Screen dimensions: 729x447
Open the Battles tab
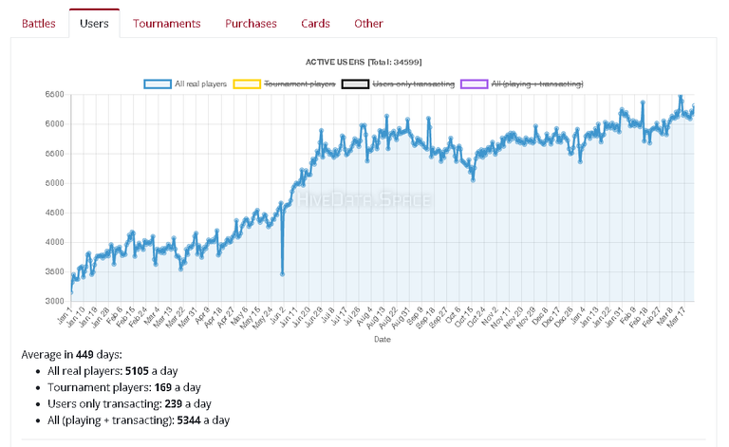(x=39, y=23)
